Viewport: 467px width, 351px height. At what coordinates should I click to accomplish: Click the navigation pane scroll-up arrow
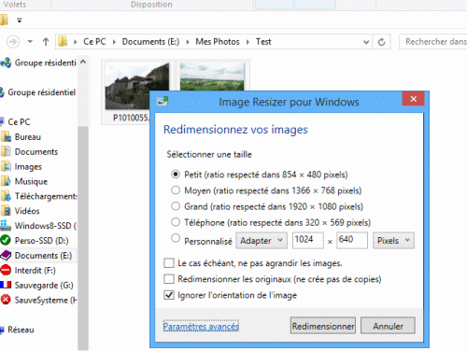[83, 62]
